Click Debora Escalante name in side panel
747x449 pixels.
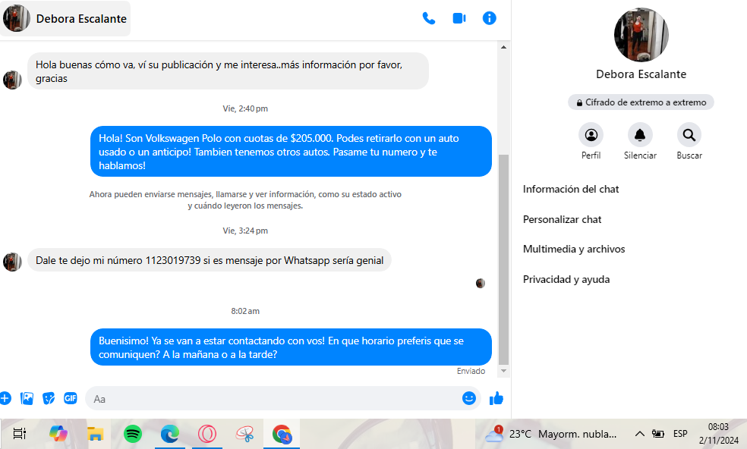click(x=641, y=74)
